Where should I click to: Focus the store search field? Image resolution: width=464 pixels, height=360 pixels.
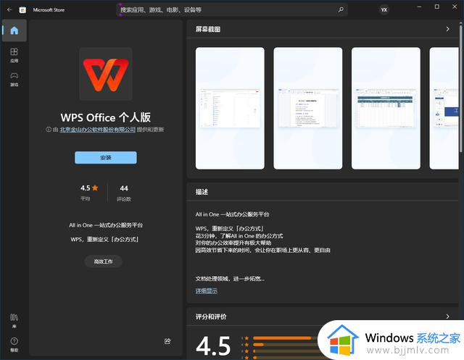[232, 9]
